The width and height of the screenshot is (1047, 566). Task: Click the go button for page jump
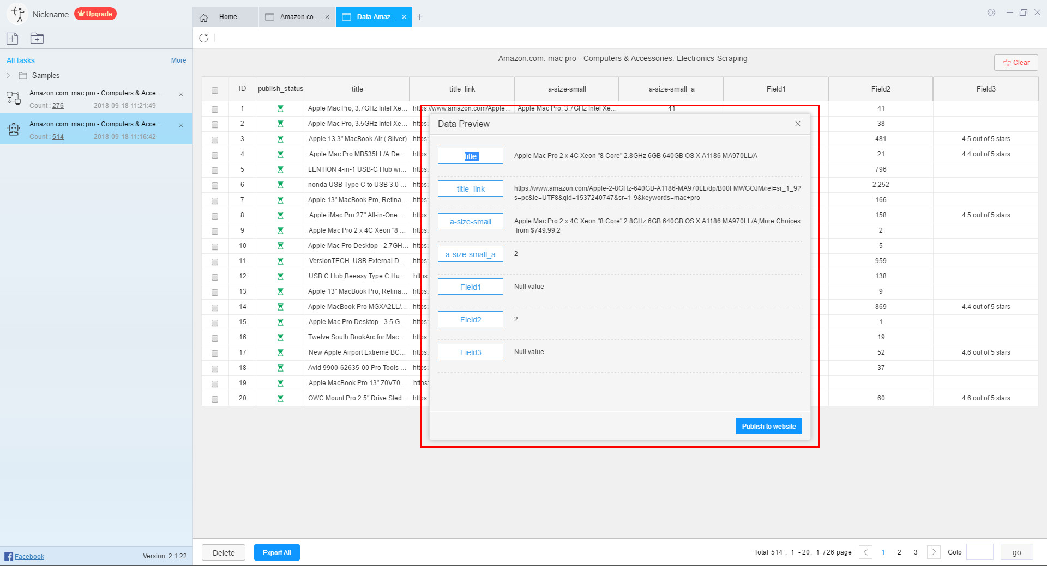(1017, 552)
